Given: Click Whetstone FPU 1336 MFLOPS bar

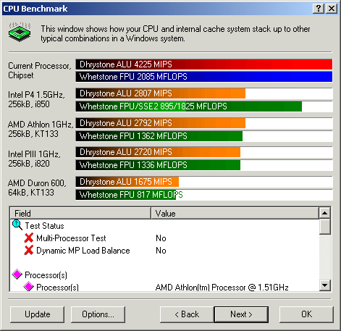Looking at the screenshot, I should click(x=158, y=165).
